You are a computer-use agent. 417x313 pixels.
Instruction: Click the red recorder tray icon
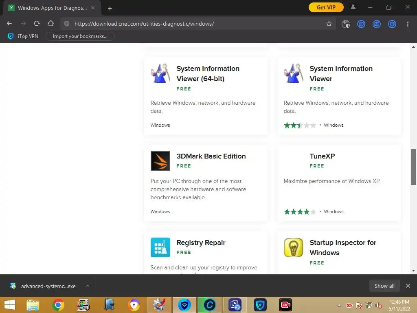(x=349, y=305)
